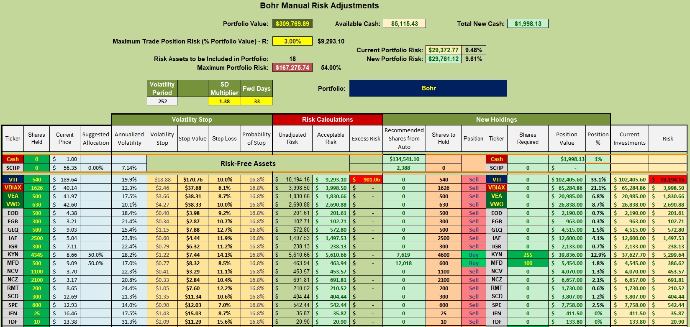Select the Total New Cash cell $1,998.13
This screenshot has width=690, height=327.
click(528, 24)
